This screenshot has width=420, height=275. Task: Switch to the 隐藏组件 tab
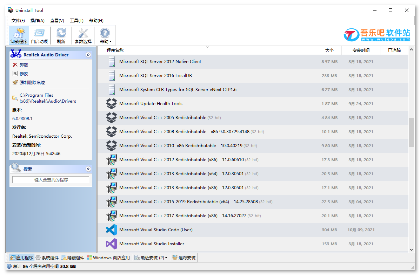pyautogui.click(x=73, y=257)
